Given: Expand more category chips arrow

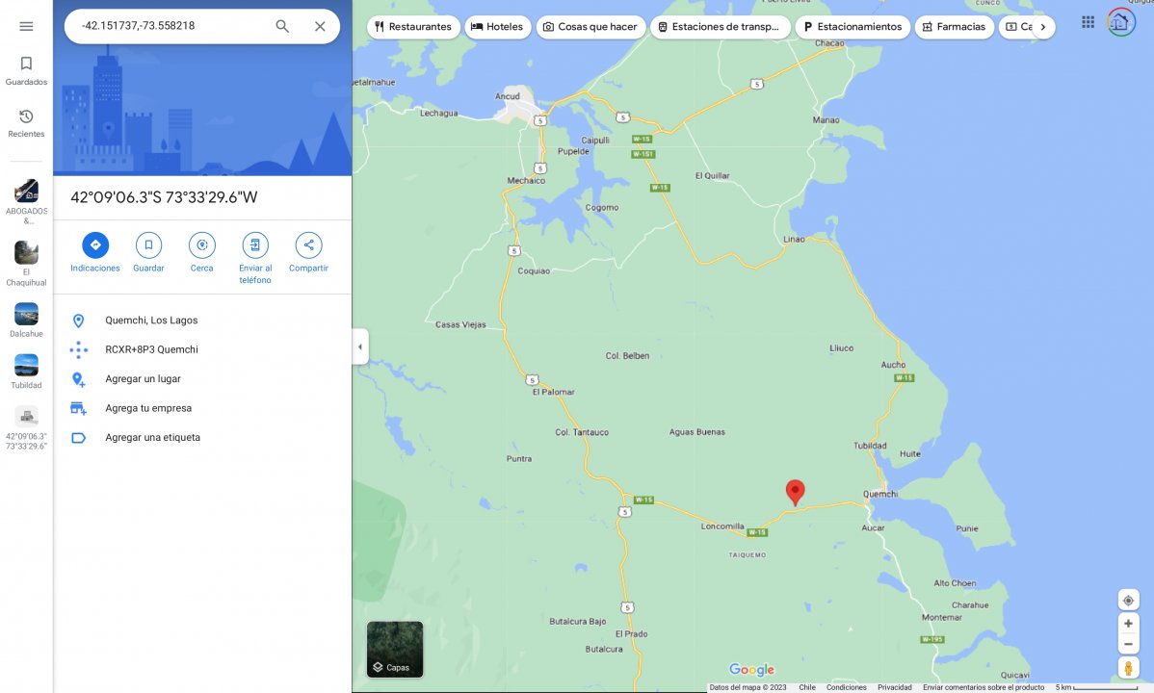Looking at the screenshot, I should tap(1043, 27).
